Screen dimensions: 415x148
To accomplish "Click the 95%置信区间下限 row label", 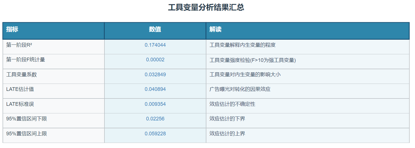I will [x=27, y=119].
